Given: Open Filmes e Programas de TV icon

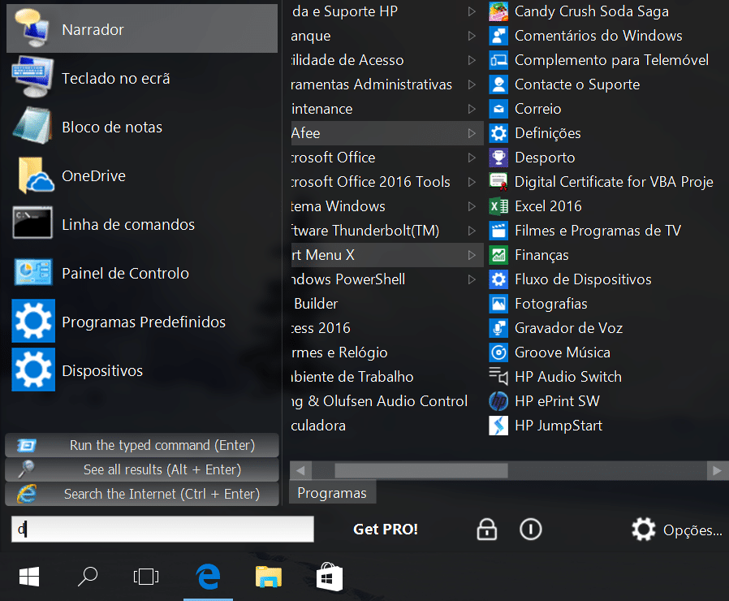Looking at the screenshot, I should [x=498, y=231].
